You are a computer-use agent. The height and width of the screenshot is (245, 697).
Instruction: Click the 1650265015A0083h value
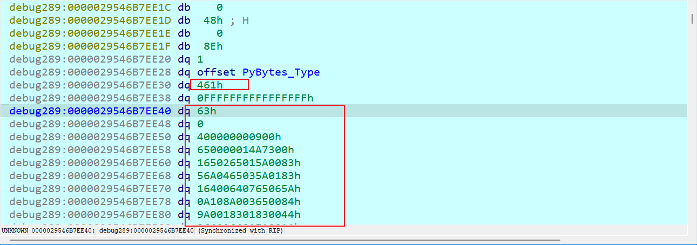coord(248,162)
